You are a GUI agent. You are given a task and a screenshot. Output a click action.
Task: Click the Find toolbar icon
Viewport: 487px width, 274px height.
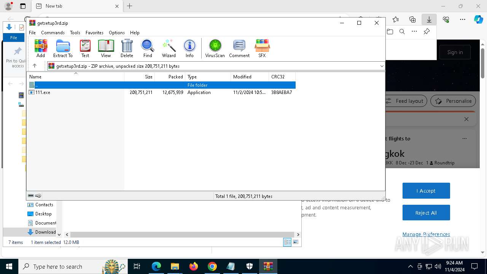point(148,48)
